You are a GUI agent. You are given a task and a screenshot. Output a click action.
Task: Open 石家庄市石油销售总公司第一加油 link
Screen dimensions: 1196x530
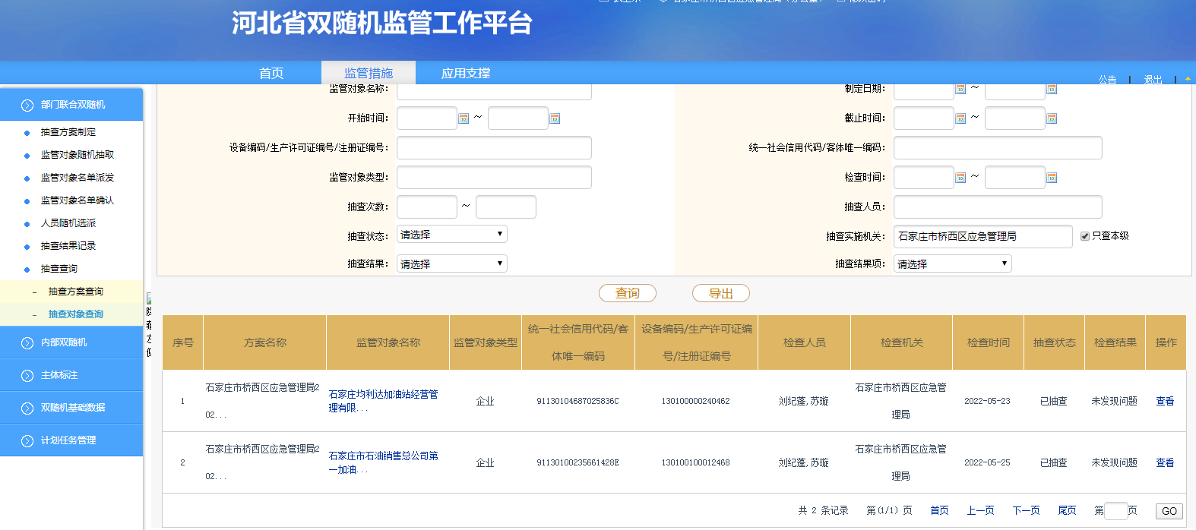[383, 462]
